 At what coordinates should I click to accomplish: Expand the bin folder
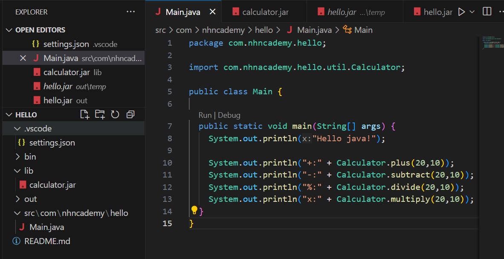(17, 157)
